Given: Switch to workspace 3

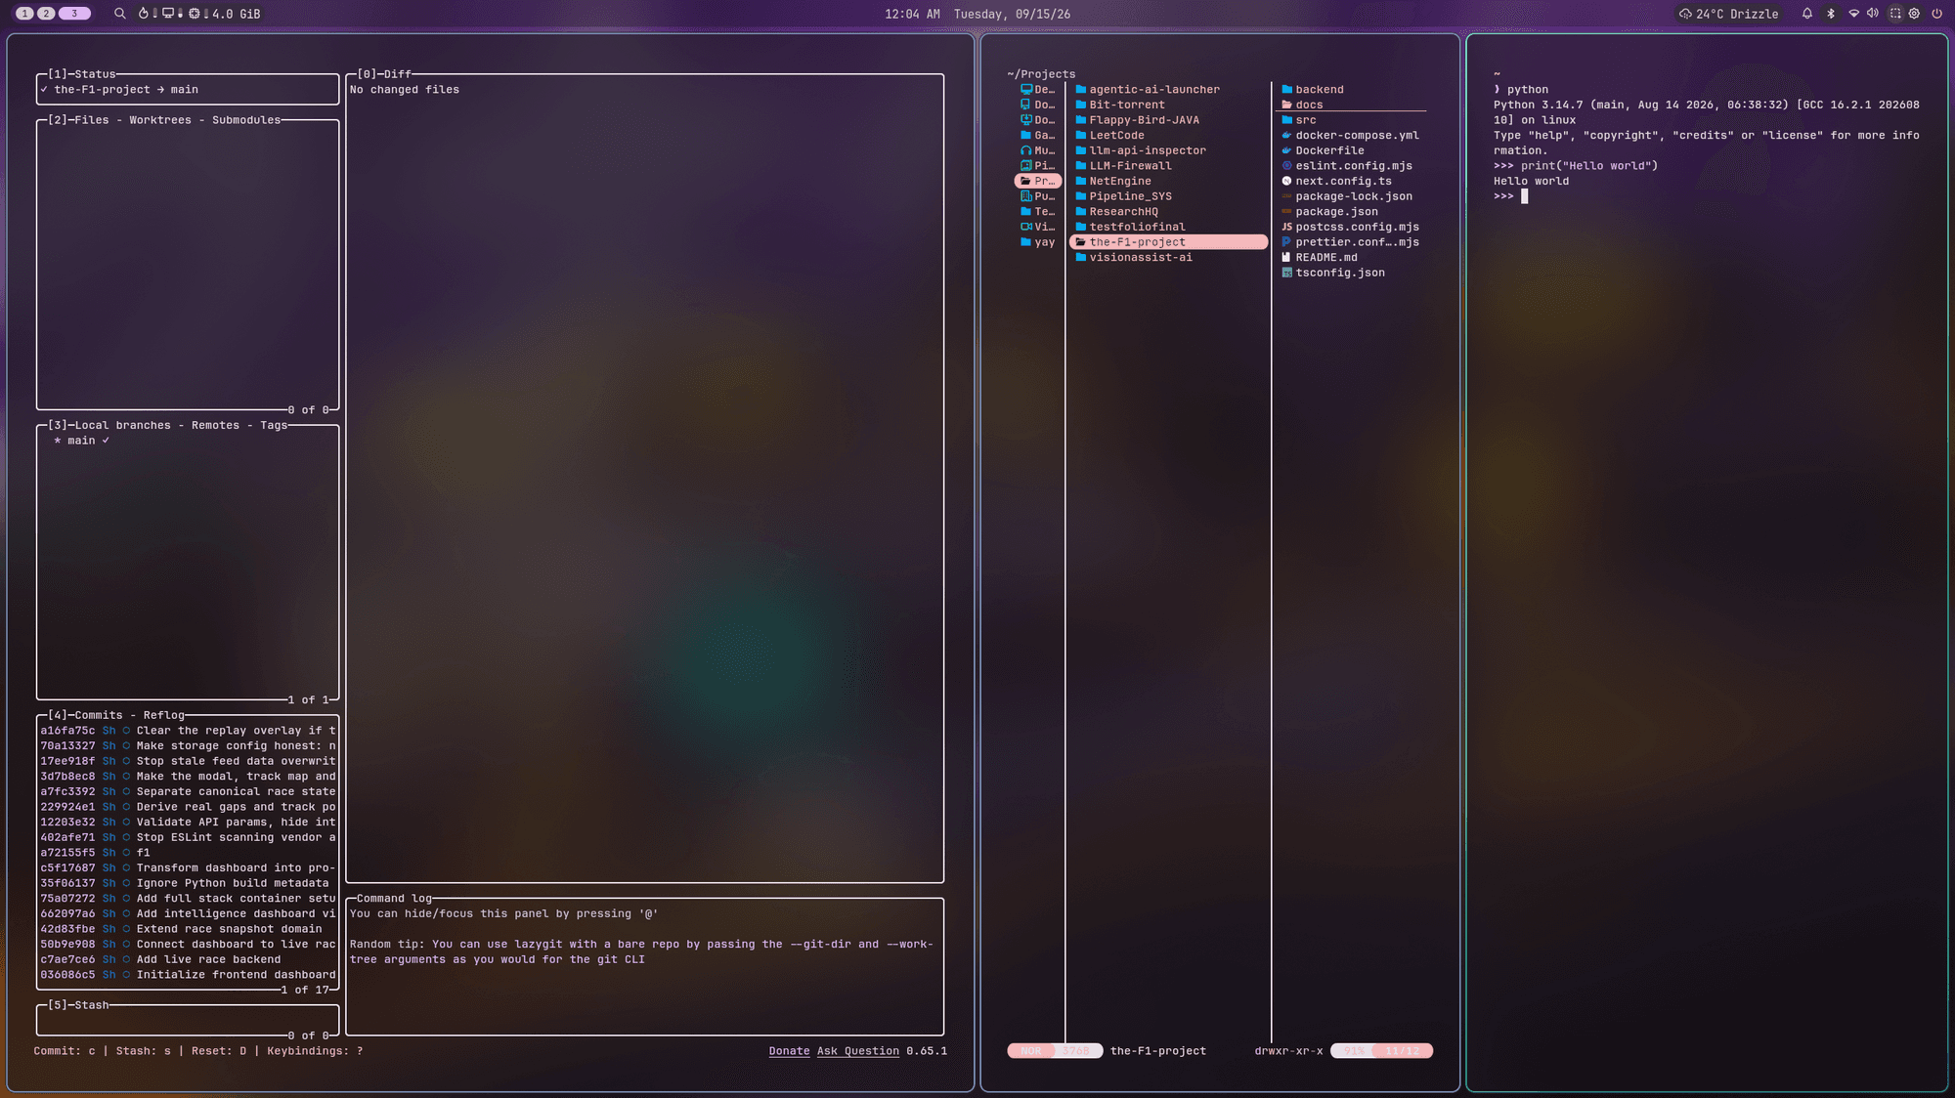Looking at the screenshot, I should 74,14.
